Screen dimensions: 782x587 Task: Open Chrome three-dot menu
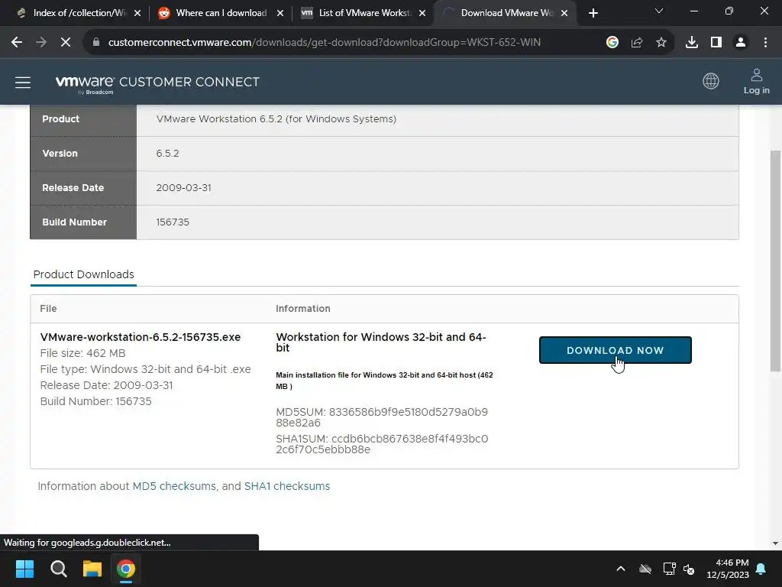765,43
